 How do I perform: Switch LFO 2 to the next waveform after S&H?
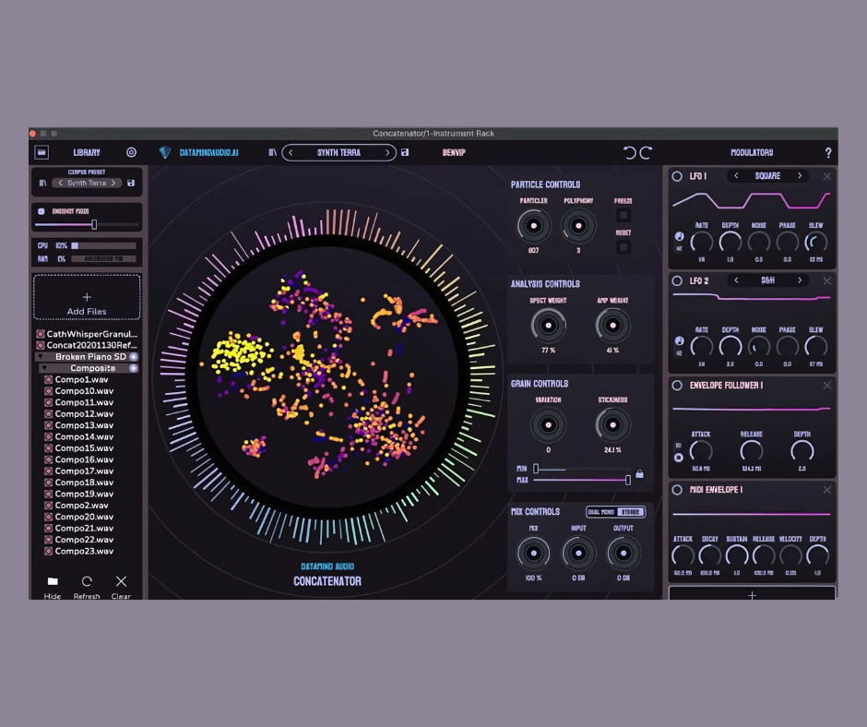coord(800,280)
